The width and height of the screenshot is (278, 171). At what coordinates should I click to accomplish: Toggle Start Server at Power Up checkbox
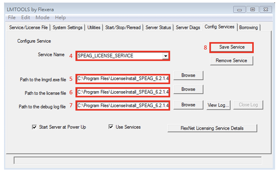(34, 127)
